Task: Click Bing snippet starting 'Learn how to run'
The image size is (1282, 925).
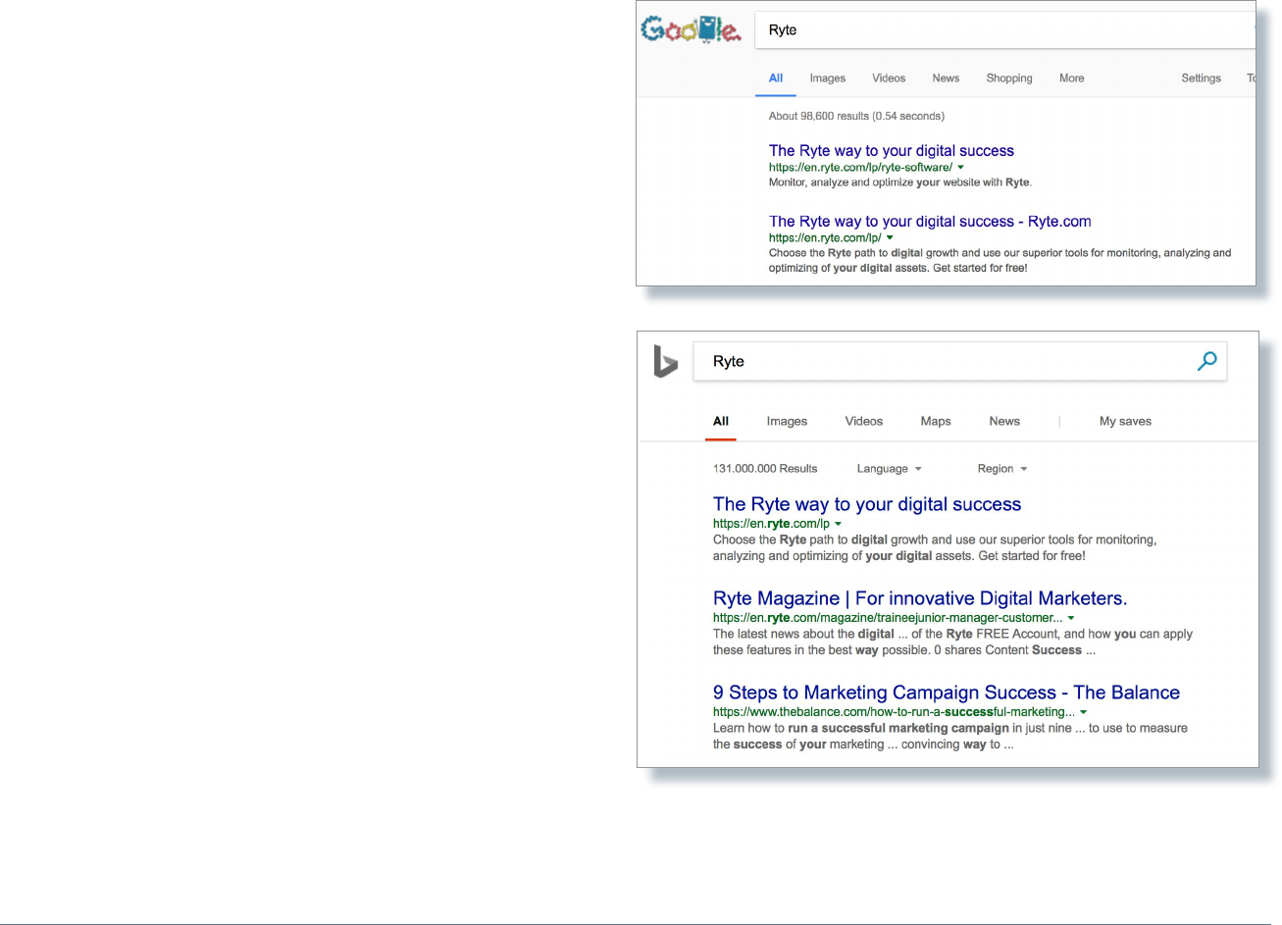Action: pyautogui.click(x=950, y=737)
